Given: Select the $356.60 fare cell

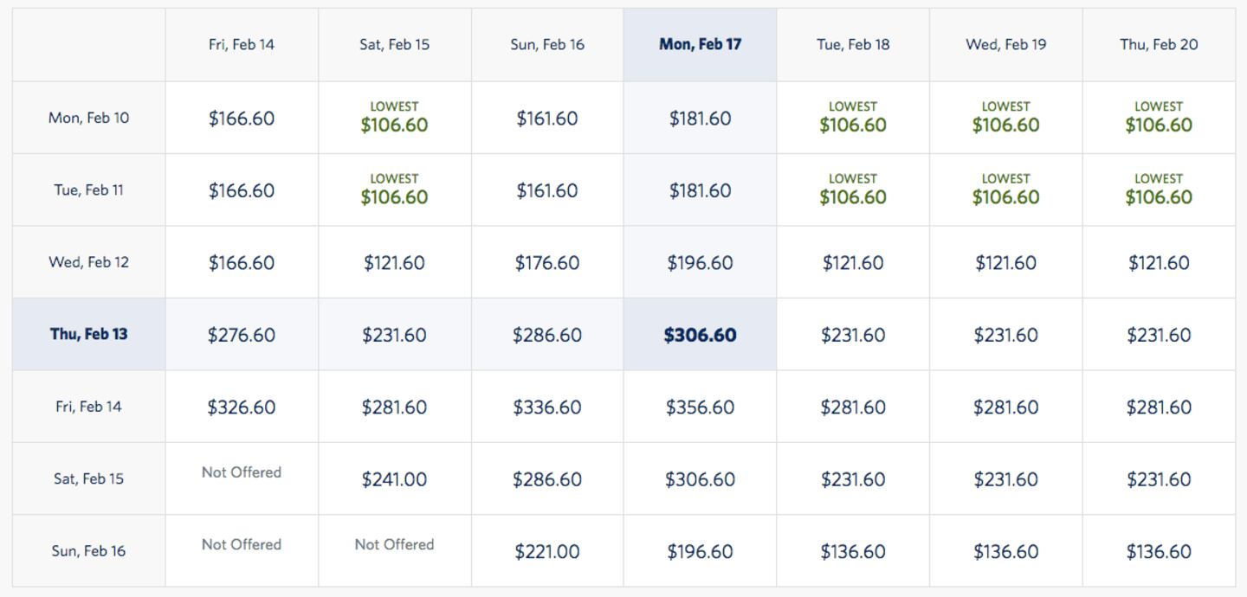Looking at the screenshot, I should point(700,407).
